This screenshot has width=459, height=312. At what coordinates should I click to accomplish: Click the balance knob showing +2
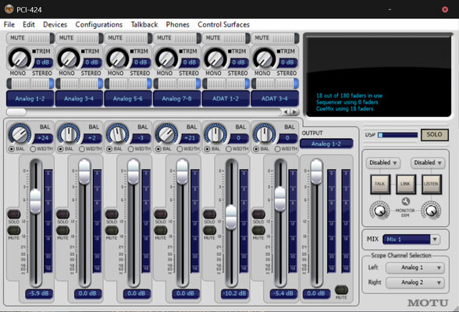tap(69, 133)
